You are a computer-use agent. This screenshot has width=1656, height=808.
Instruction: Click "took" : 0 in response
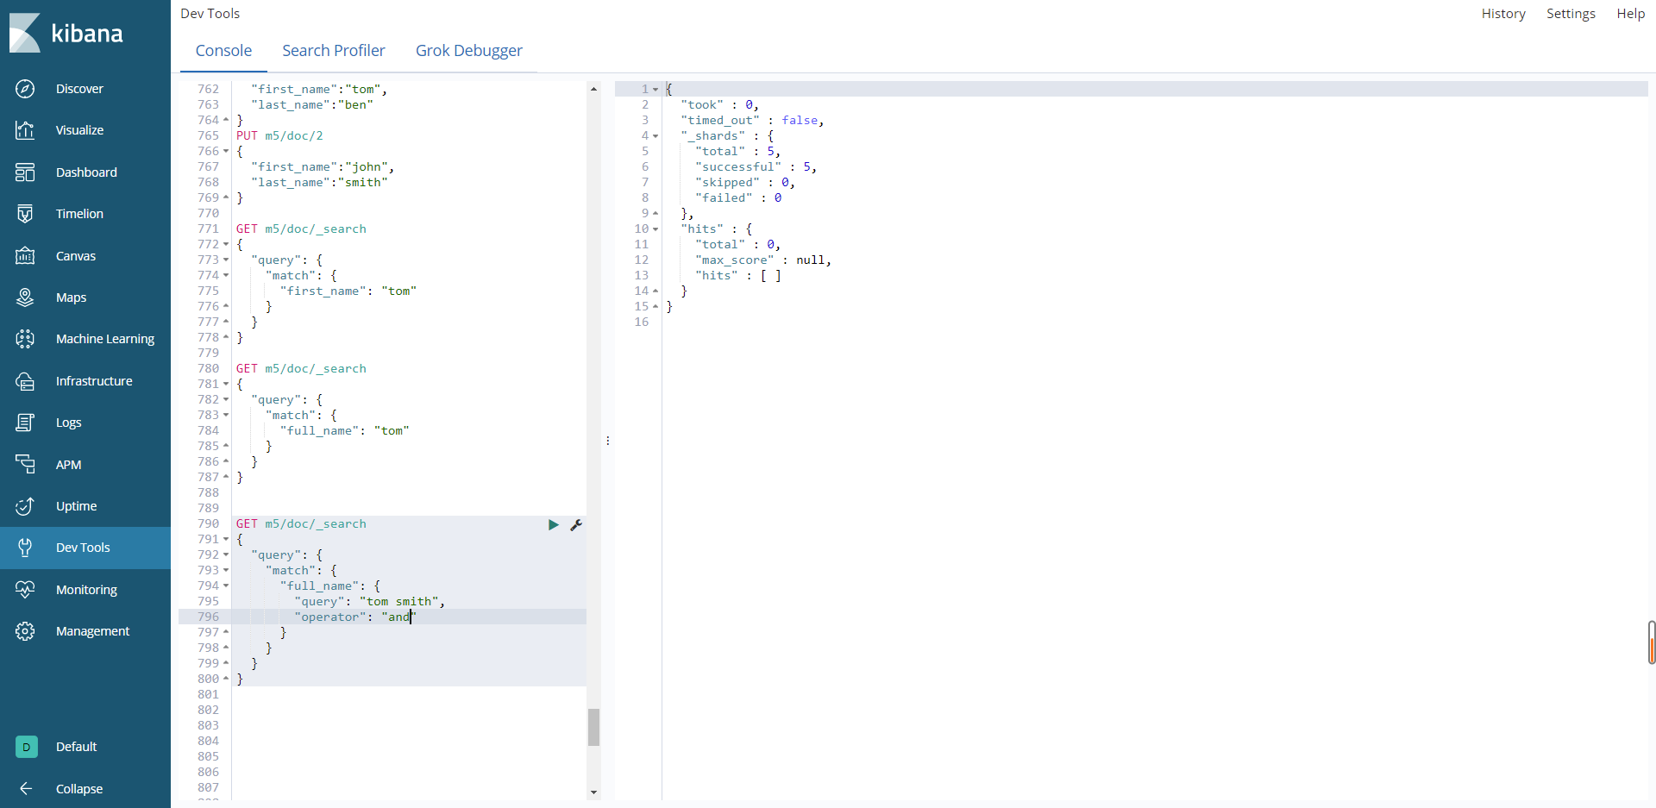pos(719,104)
